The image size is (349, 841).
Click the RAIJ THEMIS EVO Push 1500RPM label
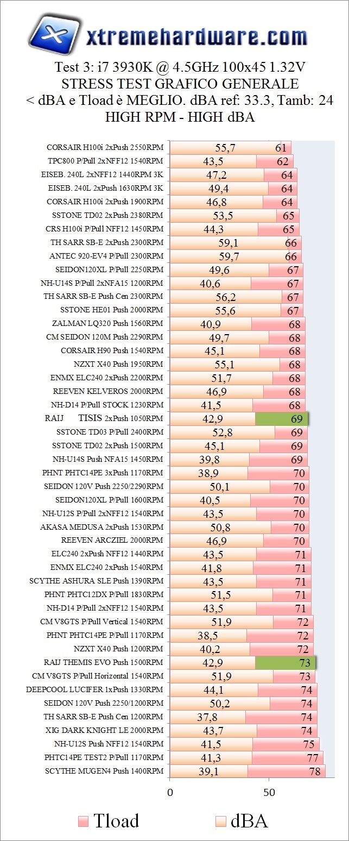pos(103,663)
